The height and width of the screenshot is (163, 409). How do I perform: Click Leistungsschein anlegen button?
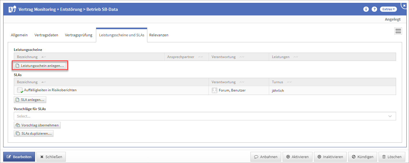40,66
